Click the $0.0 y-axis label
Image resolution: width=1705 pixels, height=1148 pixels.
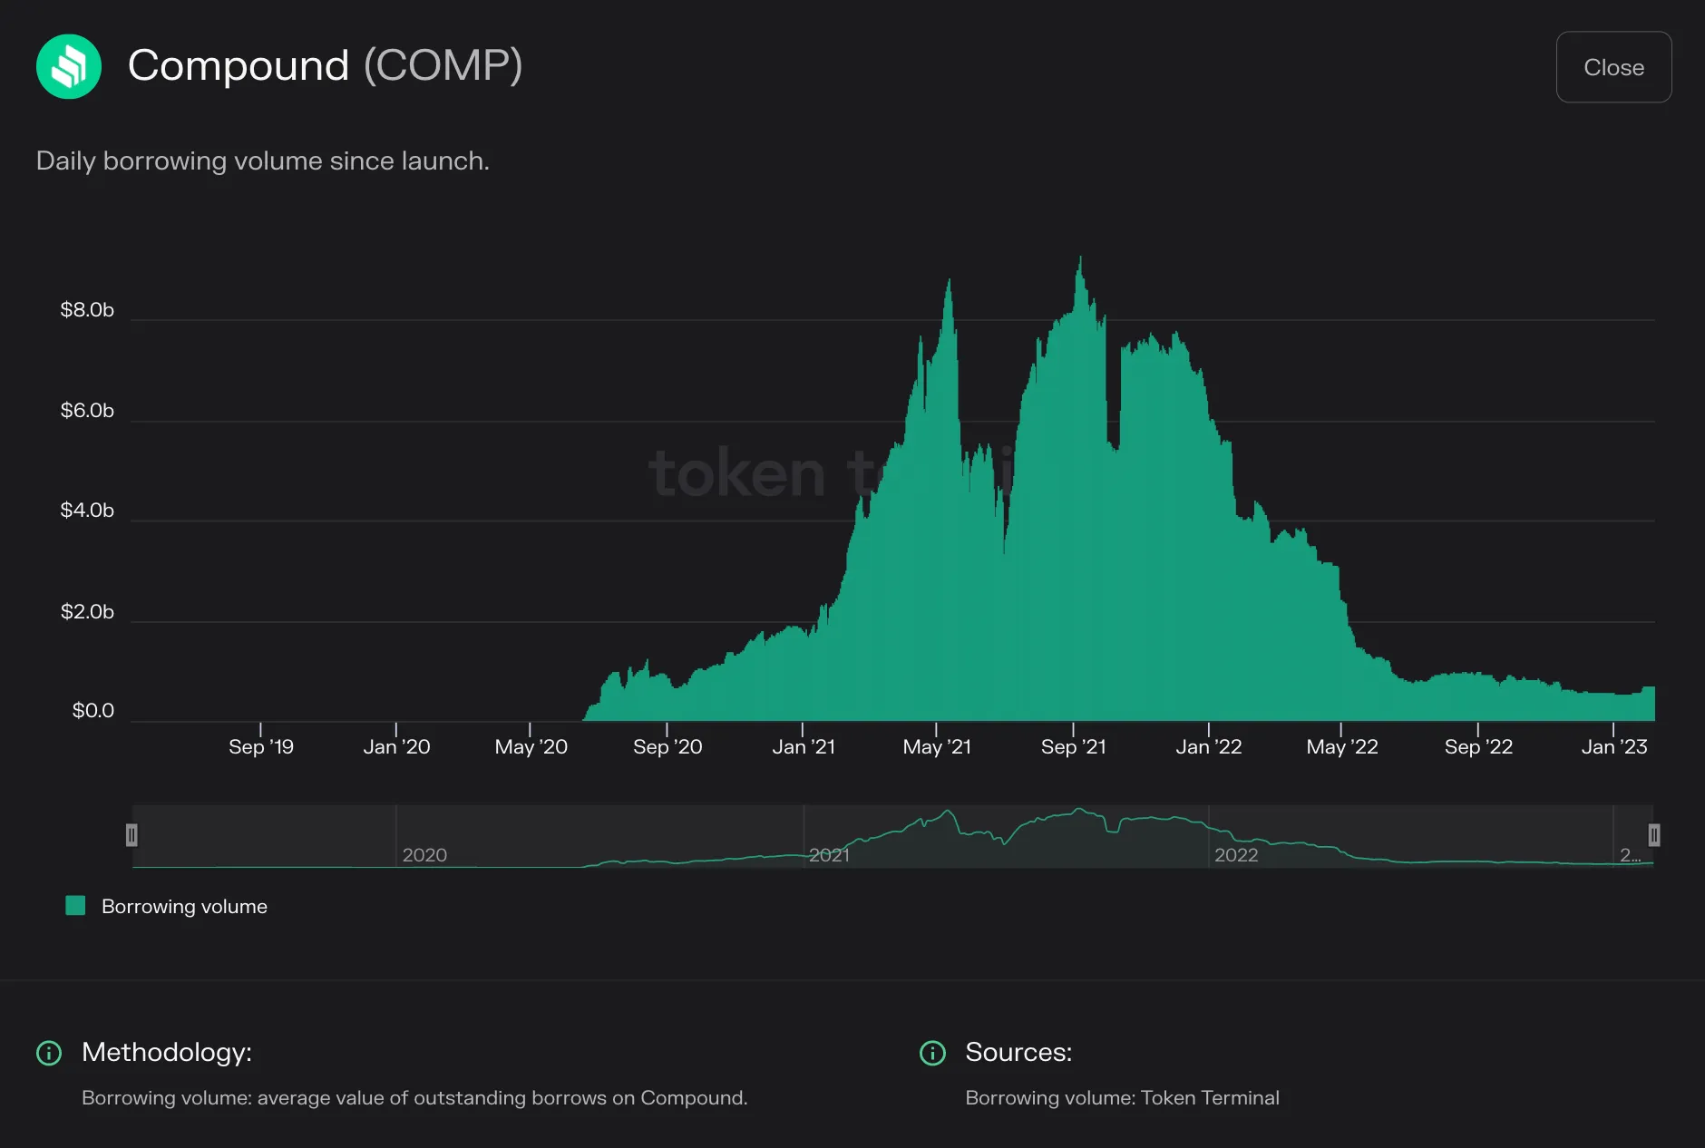[93, 710]
